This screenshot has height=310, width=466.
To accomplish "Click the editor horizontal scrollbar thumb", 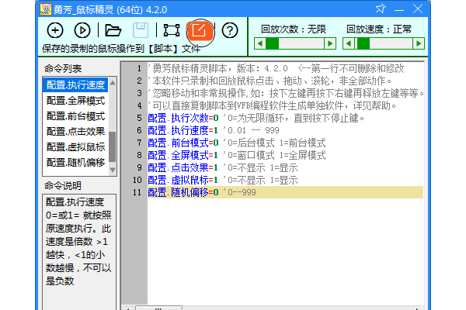I will [158, 308].
